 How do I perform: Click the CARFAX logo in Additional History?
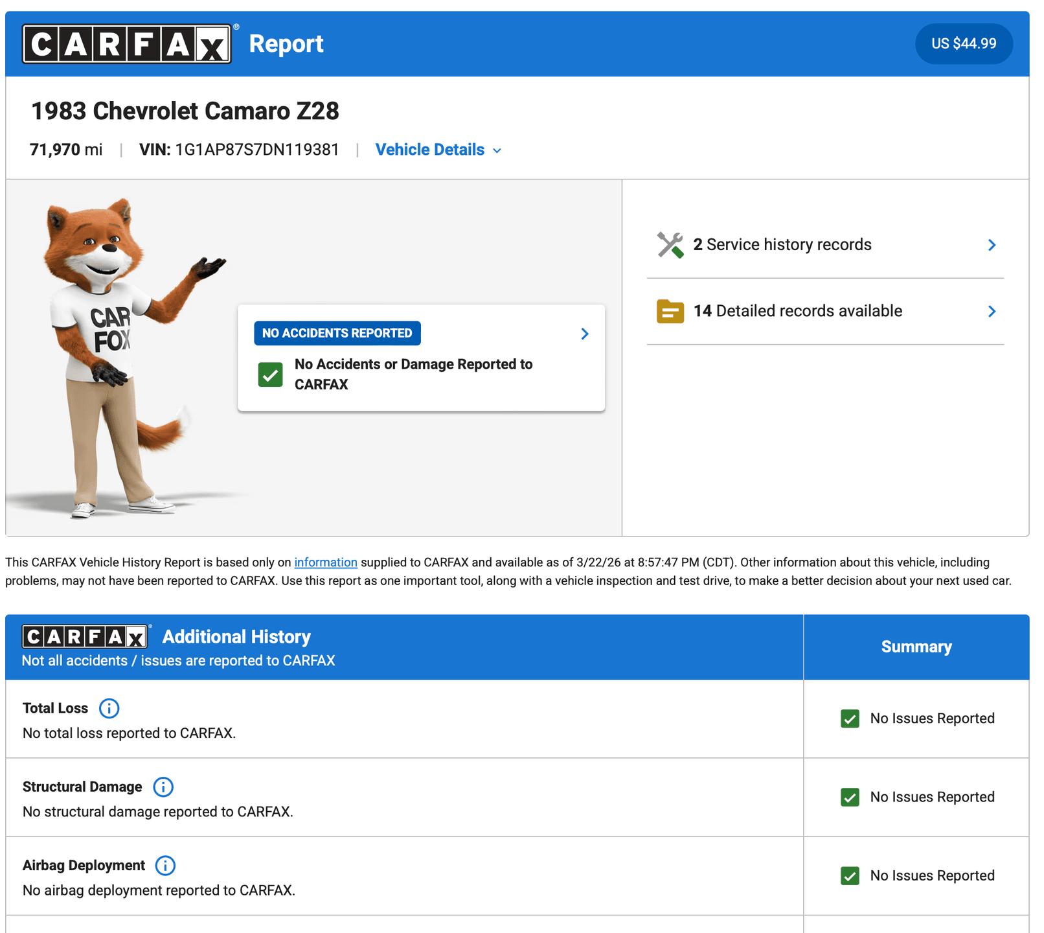pos(84,637)
